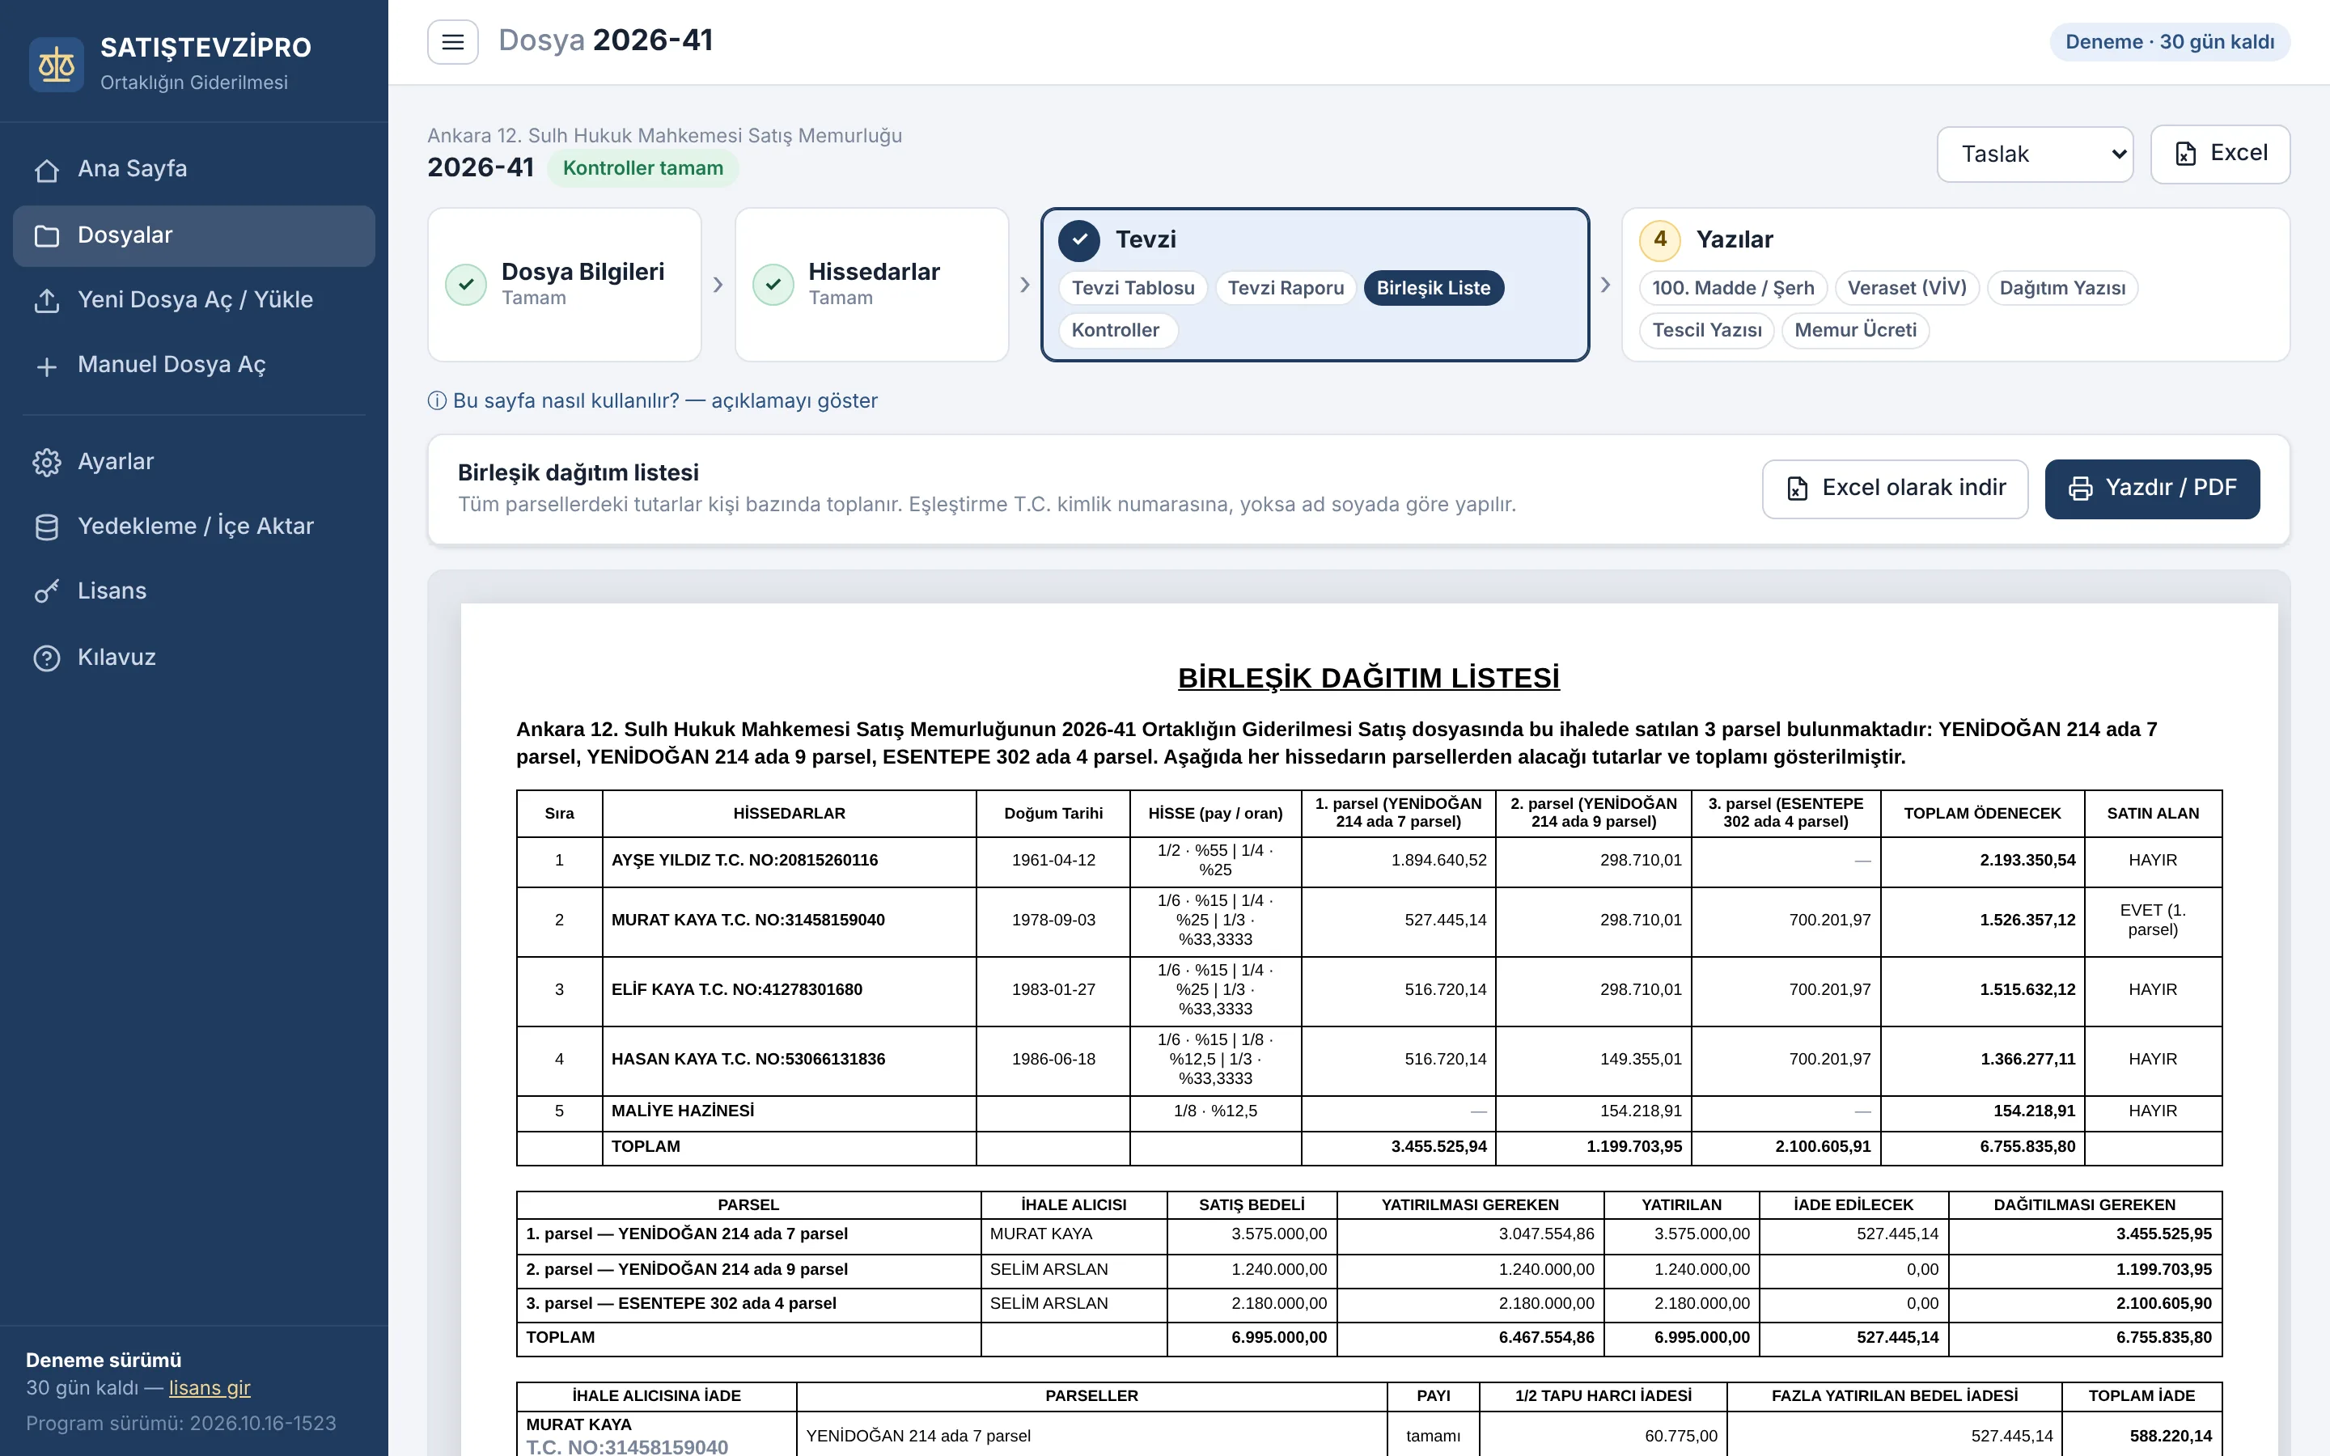
Task: Click the Kontroller tamam status badge
Action: 642,168
